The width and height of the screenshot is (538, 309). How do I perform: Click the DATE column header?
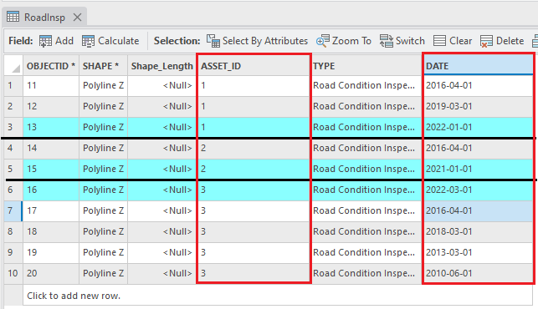point(478,66)
